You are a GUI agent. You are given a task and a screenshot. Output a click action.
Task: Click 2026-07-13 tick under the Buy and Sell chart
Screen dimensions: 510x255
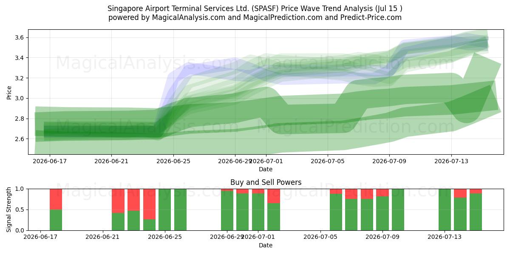click(445, 237)
